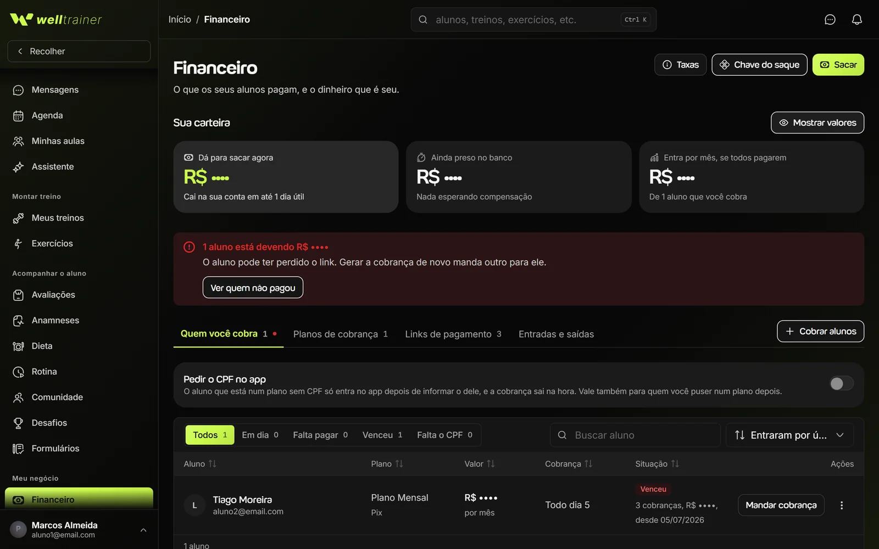Filter students by Venceu
The image size is (879, 549).
point(382,435)
